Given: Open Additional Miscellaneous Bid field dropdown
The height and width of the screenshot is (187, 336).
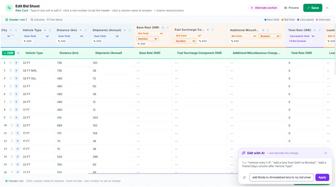Looking at the screenshot, I should coord(243,36).
